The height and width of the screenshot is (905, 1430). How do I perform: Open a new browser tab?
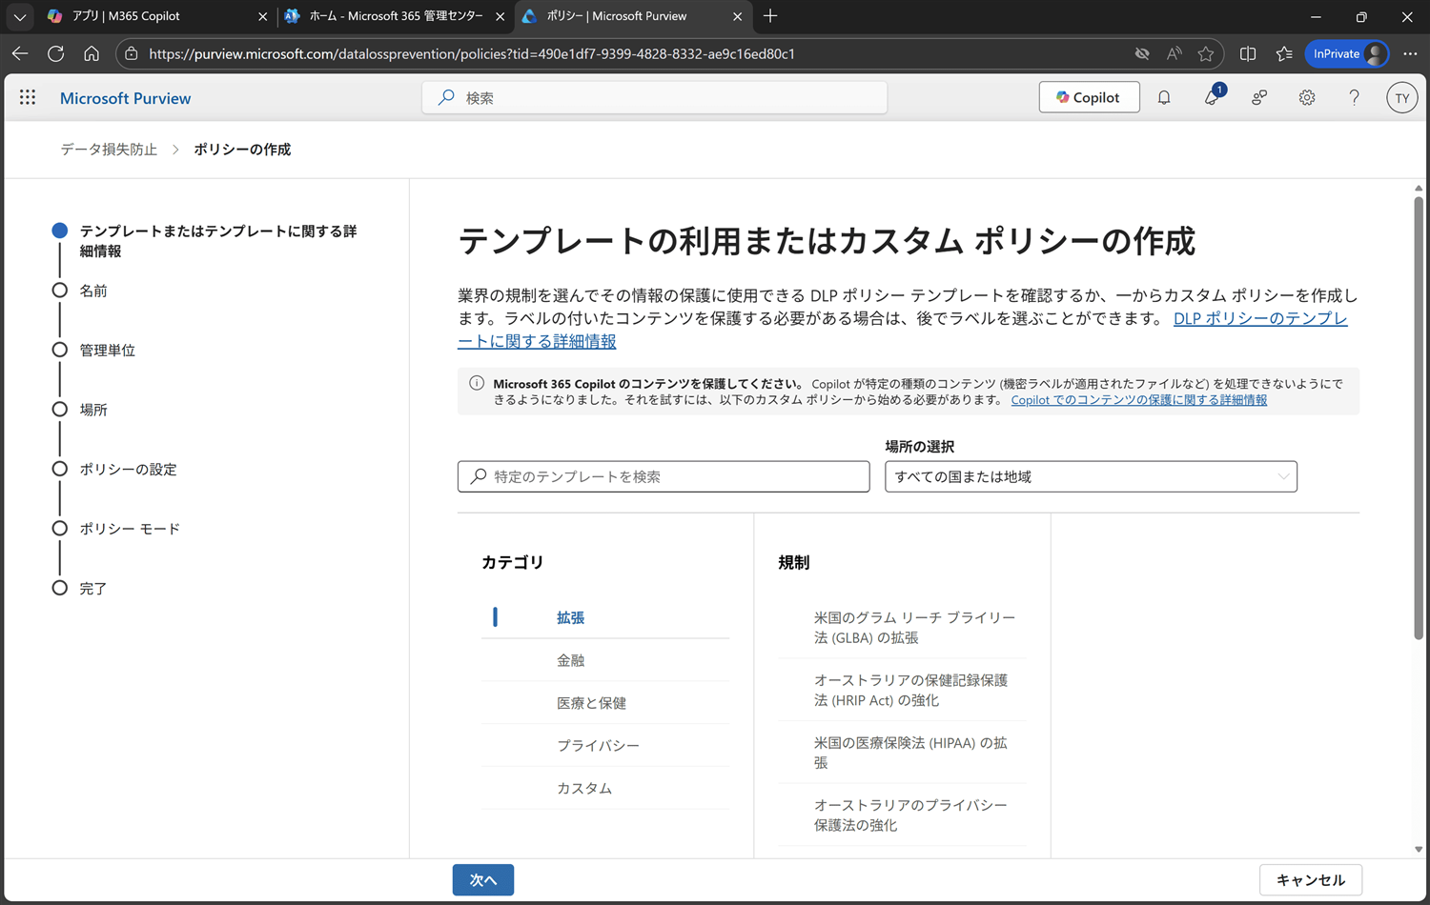click(x=770, y=16)
